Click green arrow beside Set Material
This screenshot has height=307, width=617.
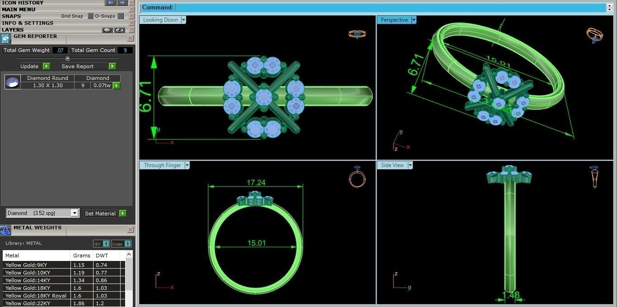point(122,214)
